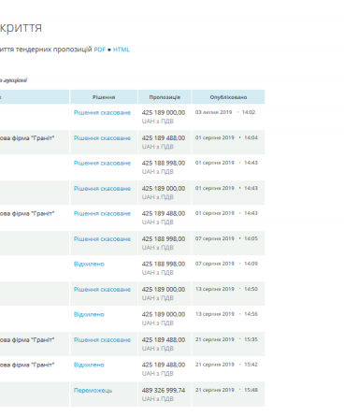Open the PDF protocol link
This screenshot has height=416, width=344.
tap(100, 50)
